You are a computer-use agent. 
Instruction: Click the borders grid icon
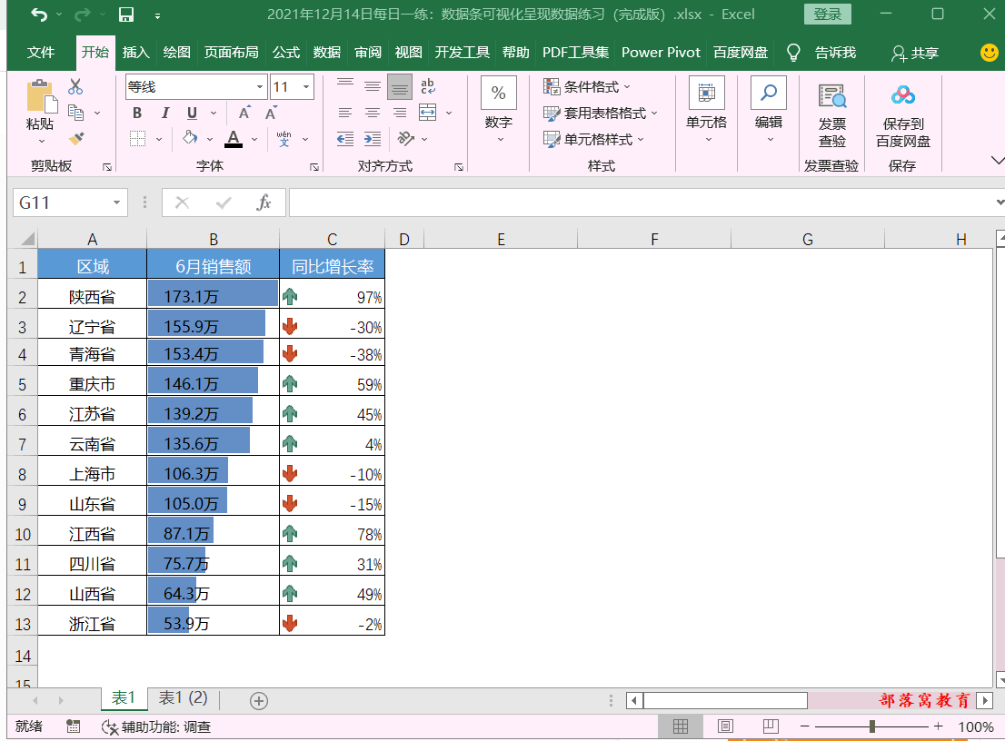(x=137, y=138)
